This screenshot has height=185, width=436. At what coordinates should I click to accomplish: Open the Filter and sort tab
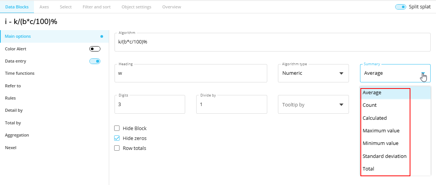coord(96,7)
